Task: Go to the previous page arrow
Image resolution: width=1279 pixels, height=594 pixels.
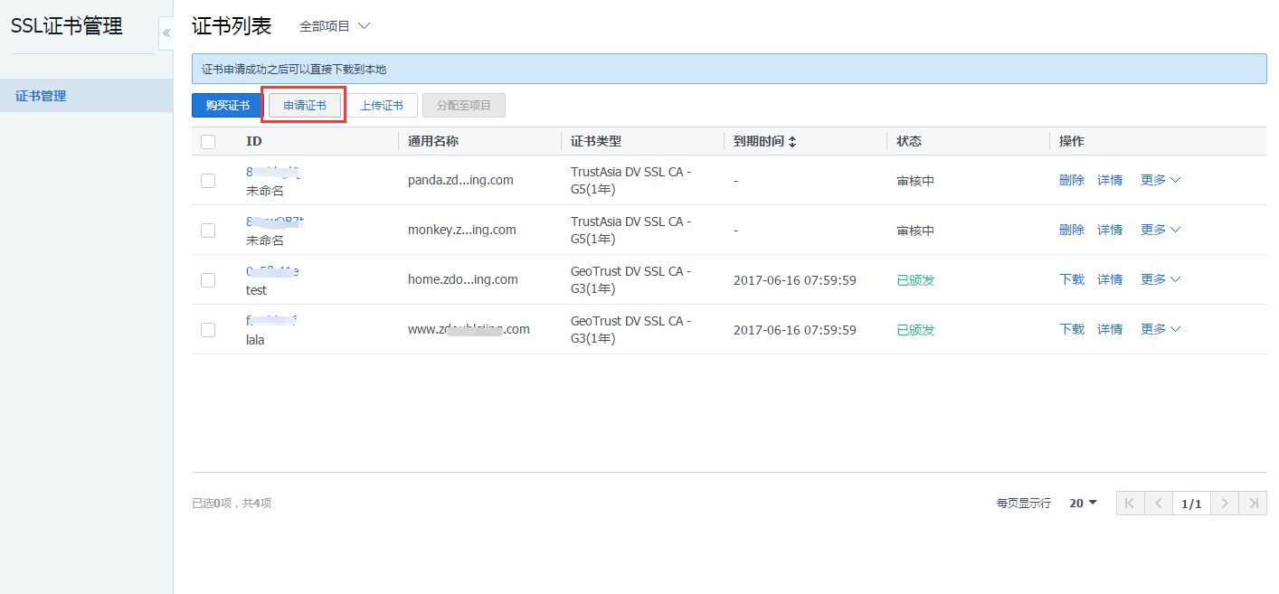Action: 1158,504
